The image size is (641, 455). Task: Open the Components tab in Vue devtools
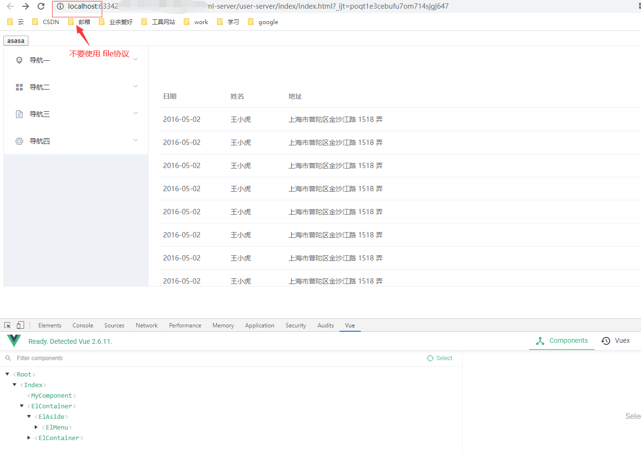point(562,340)
